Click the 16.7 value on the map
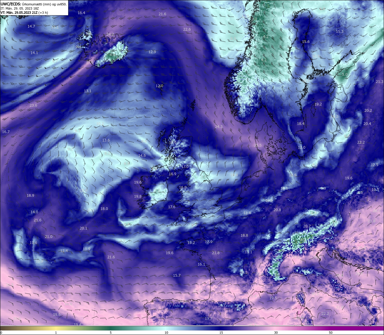 6,132
